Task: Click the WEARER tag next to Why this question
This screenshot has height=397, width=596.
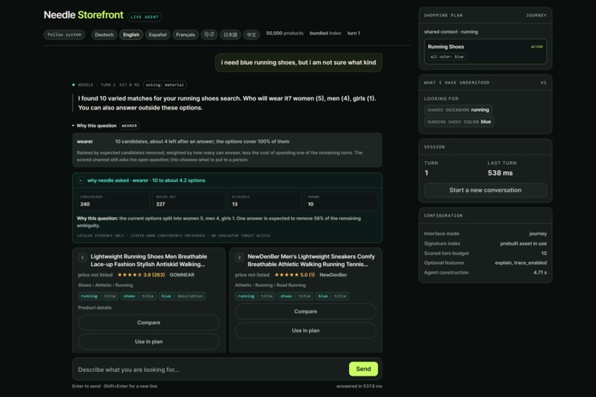Action: [129, 126]
